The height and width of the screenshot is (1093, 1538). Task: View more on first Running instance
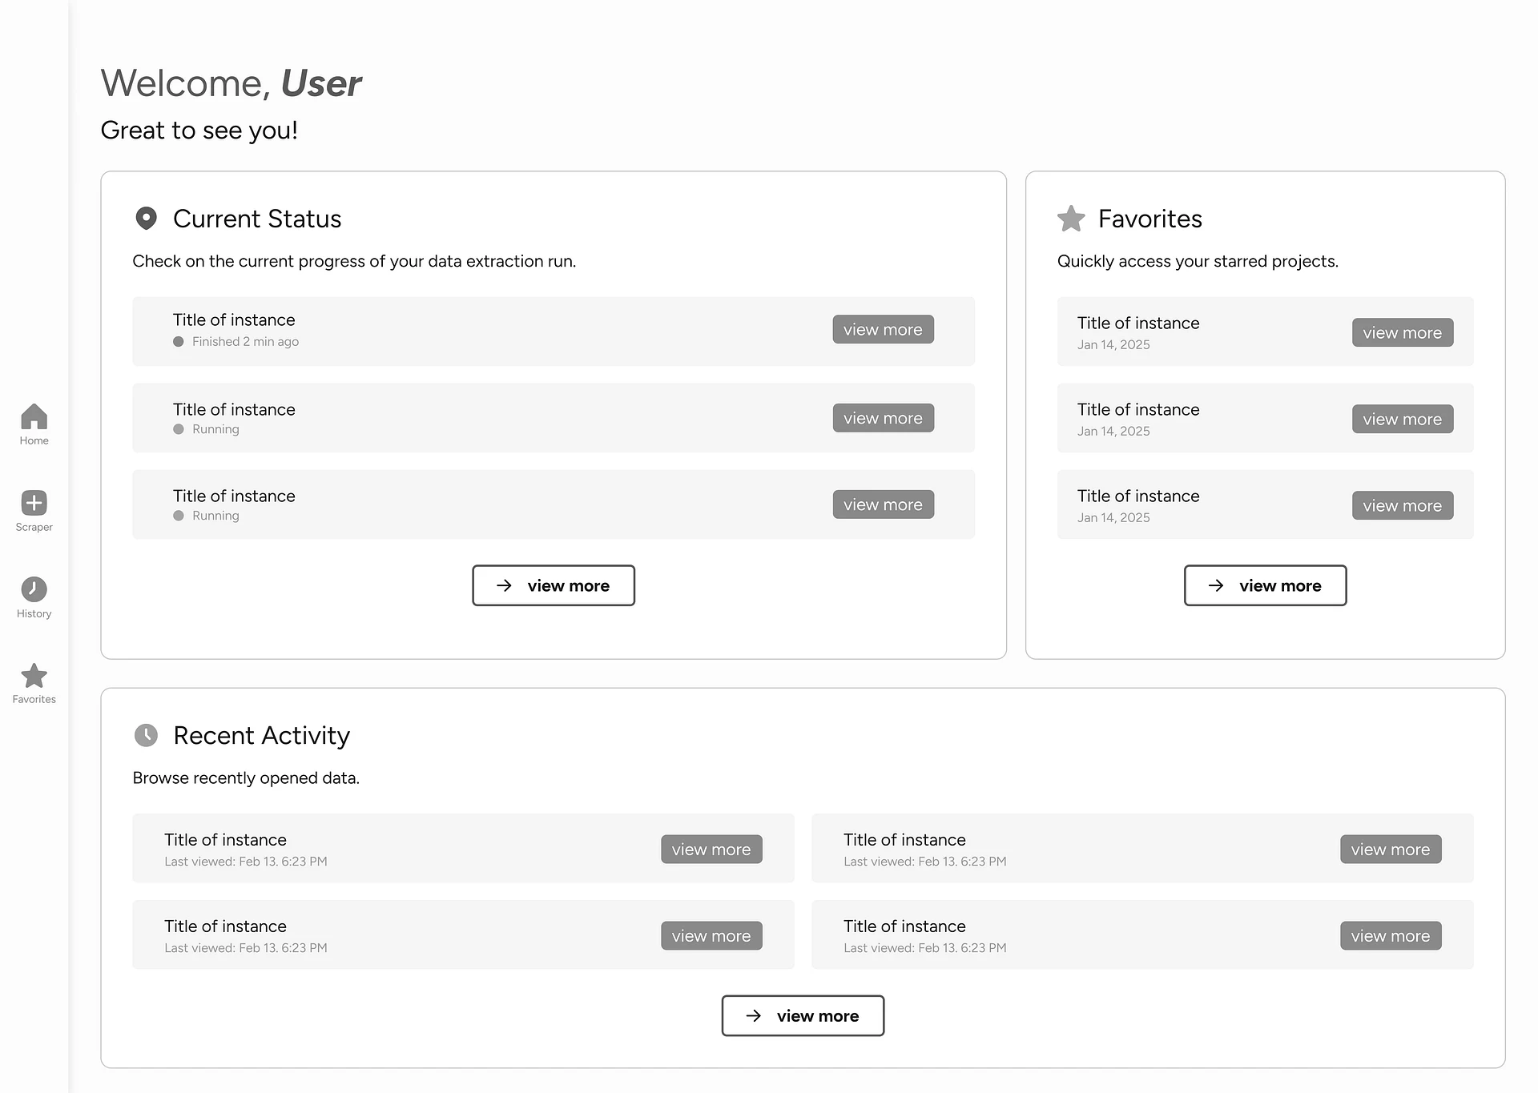[883, 418]
